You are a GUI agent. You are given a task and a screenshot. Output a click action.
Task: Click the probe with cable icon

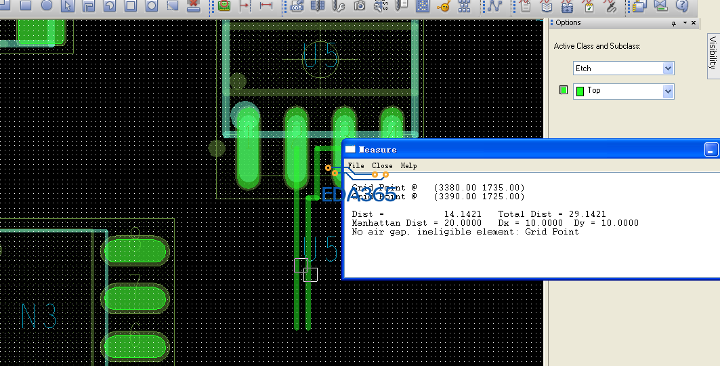pyautogui.click(x=610, y=5)
